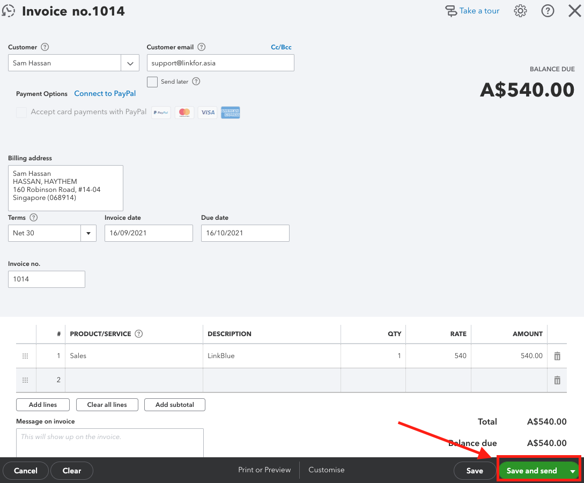The height and width of the screenshot is (483, 584).
Task: Click the Clear button in footer
Action: [x=72, y=471]
